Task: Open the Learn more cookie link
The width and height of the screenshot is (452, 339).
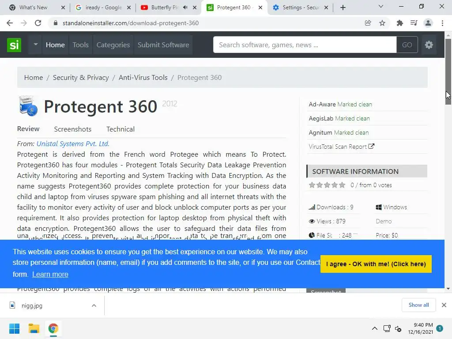Action: (50, 274)
